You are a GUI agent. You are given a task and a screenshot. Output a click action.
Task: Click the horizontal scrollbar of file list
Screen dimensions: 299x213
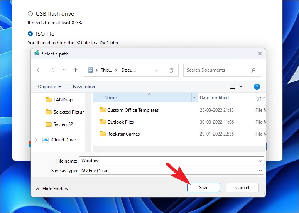[157, 149]
